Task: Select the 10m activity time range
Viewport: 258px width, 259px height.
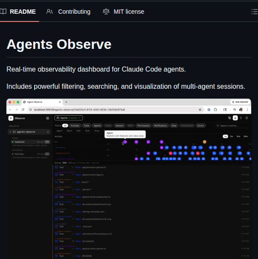Action: click(x=238, y=136)
